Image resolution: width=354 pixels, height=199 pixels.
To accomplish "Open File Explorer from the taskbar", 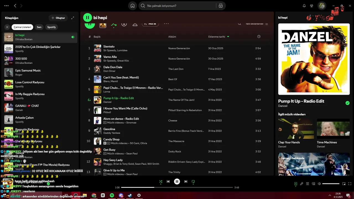I will point(85,195).
